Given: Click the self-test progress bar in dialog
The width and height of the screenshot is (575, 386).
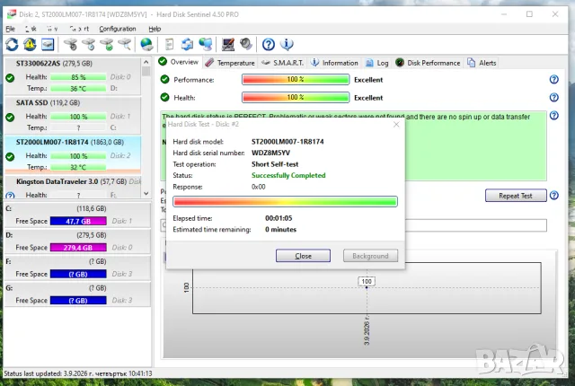Looking at the screenshot, I should point(286,201).
